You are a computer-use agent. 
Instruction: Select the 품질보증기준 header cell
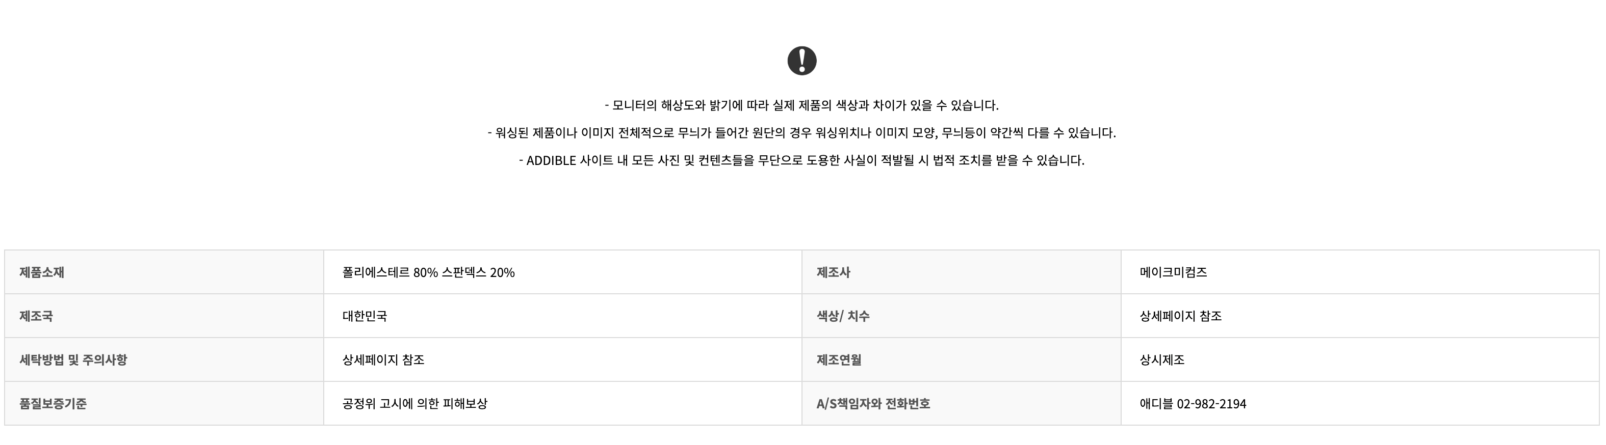coord(164,403)
